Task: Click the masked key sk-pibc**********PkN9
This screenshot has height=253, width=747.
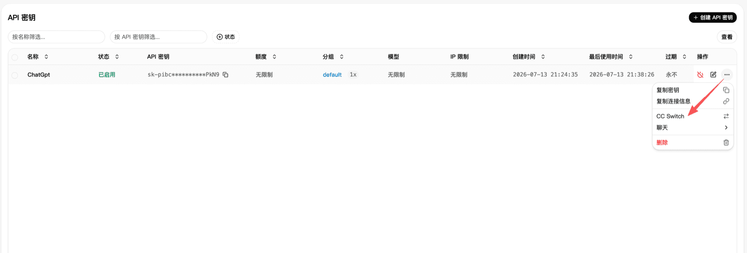Action: coord(183,75)
